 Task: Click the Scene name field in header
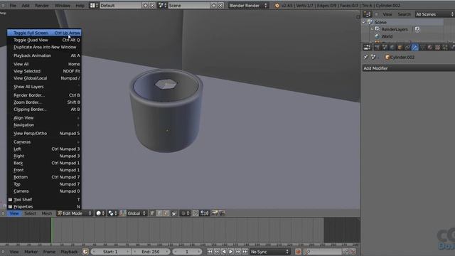click(188, 5)
